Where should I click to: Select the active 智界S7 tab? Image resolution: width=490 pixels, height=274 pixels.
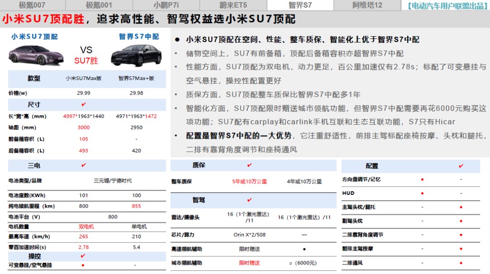300,5
